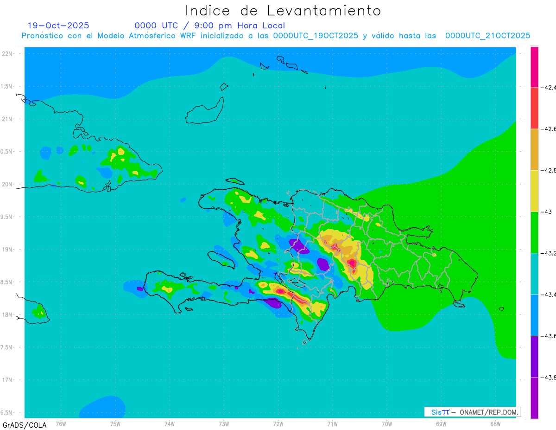Click the '17N' latitude label
The image size is (556, 430).
[x=7, y=380]
